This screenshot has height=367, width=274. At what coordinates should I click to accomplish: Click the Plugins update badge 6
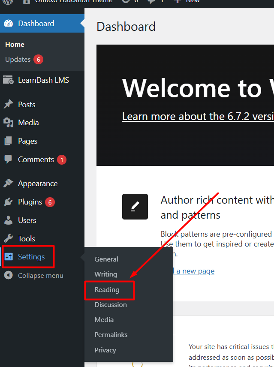point(50,202)
